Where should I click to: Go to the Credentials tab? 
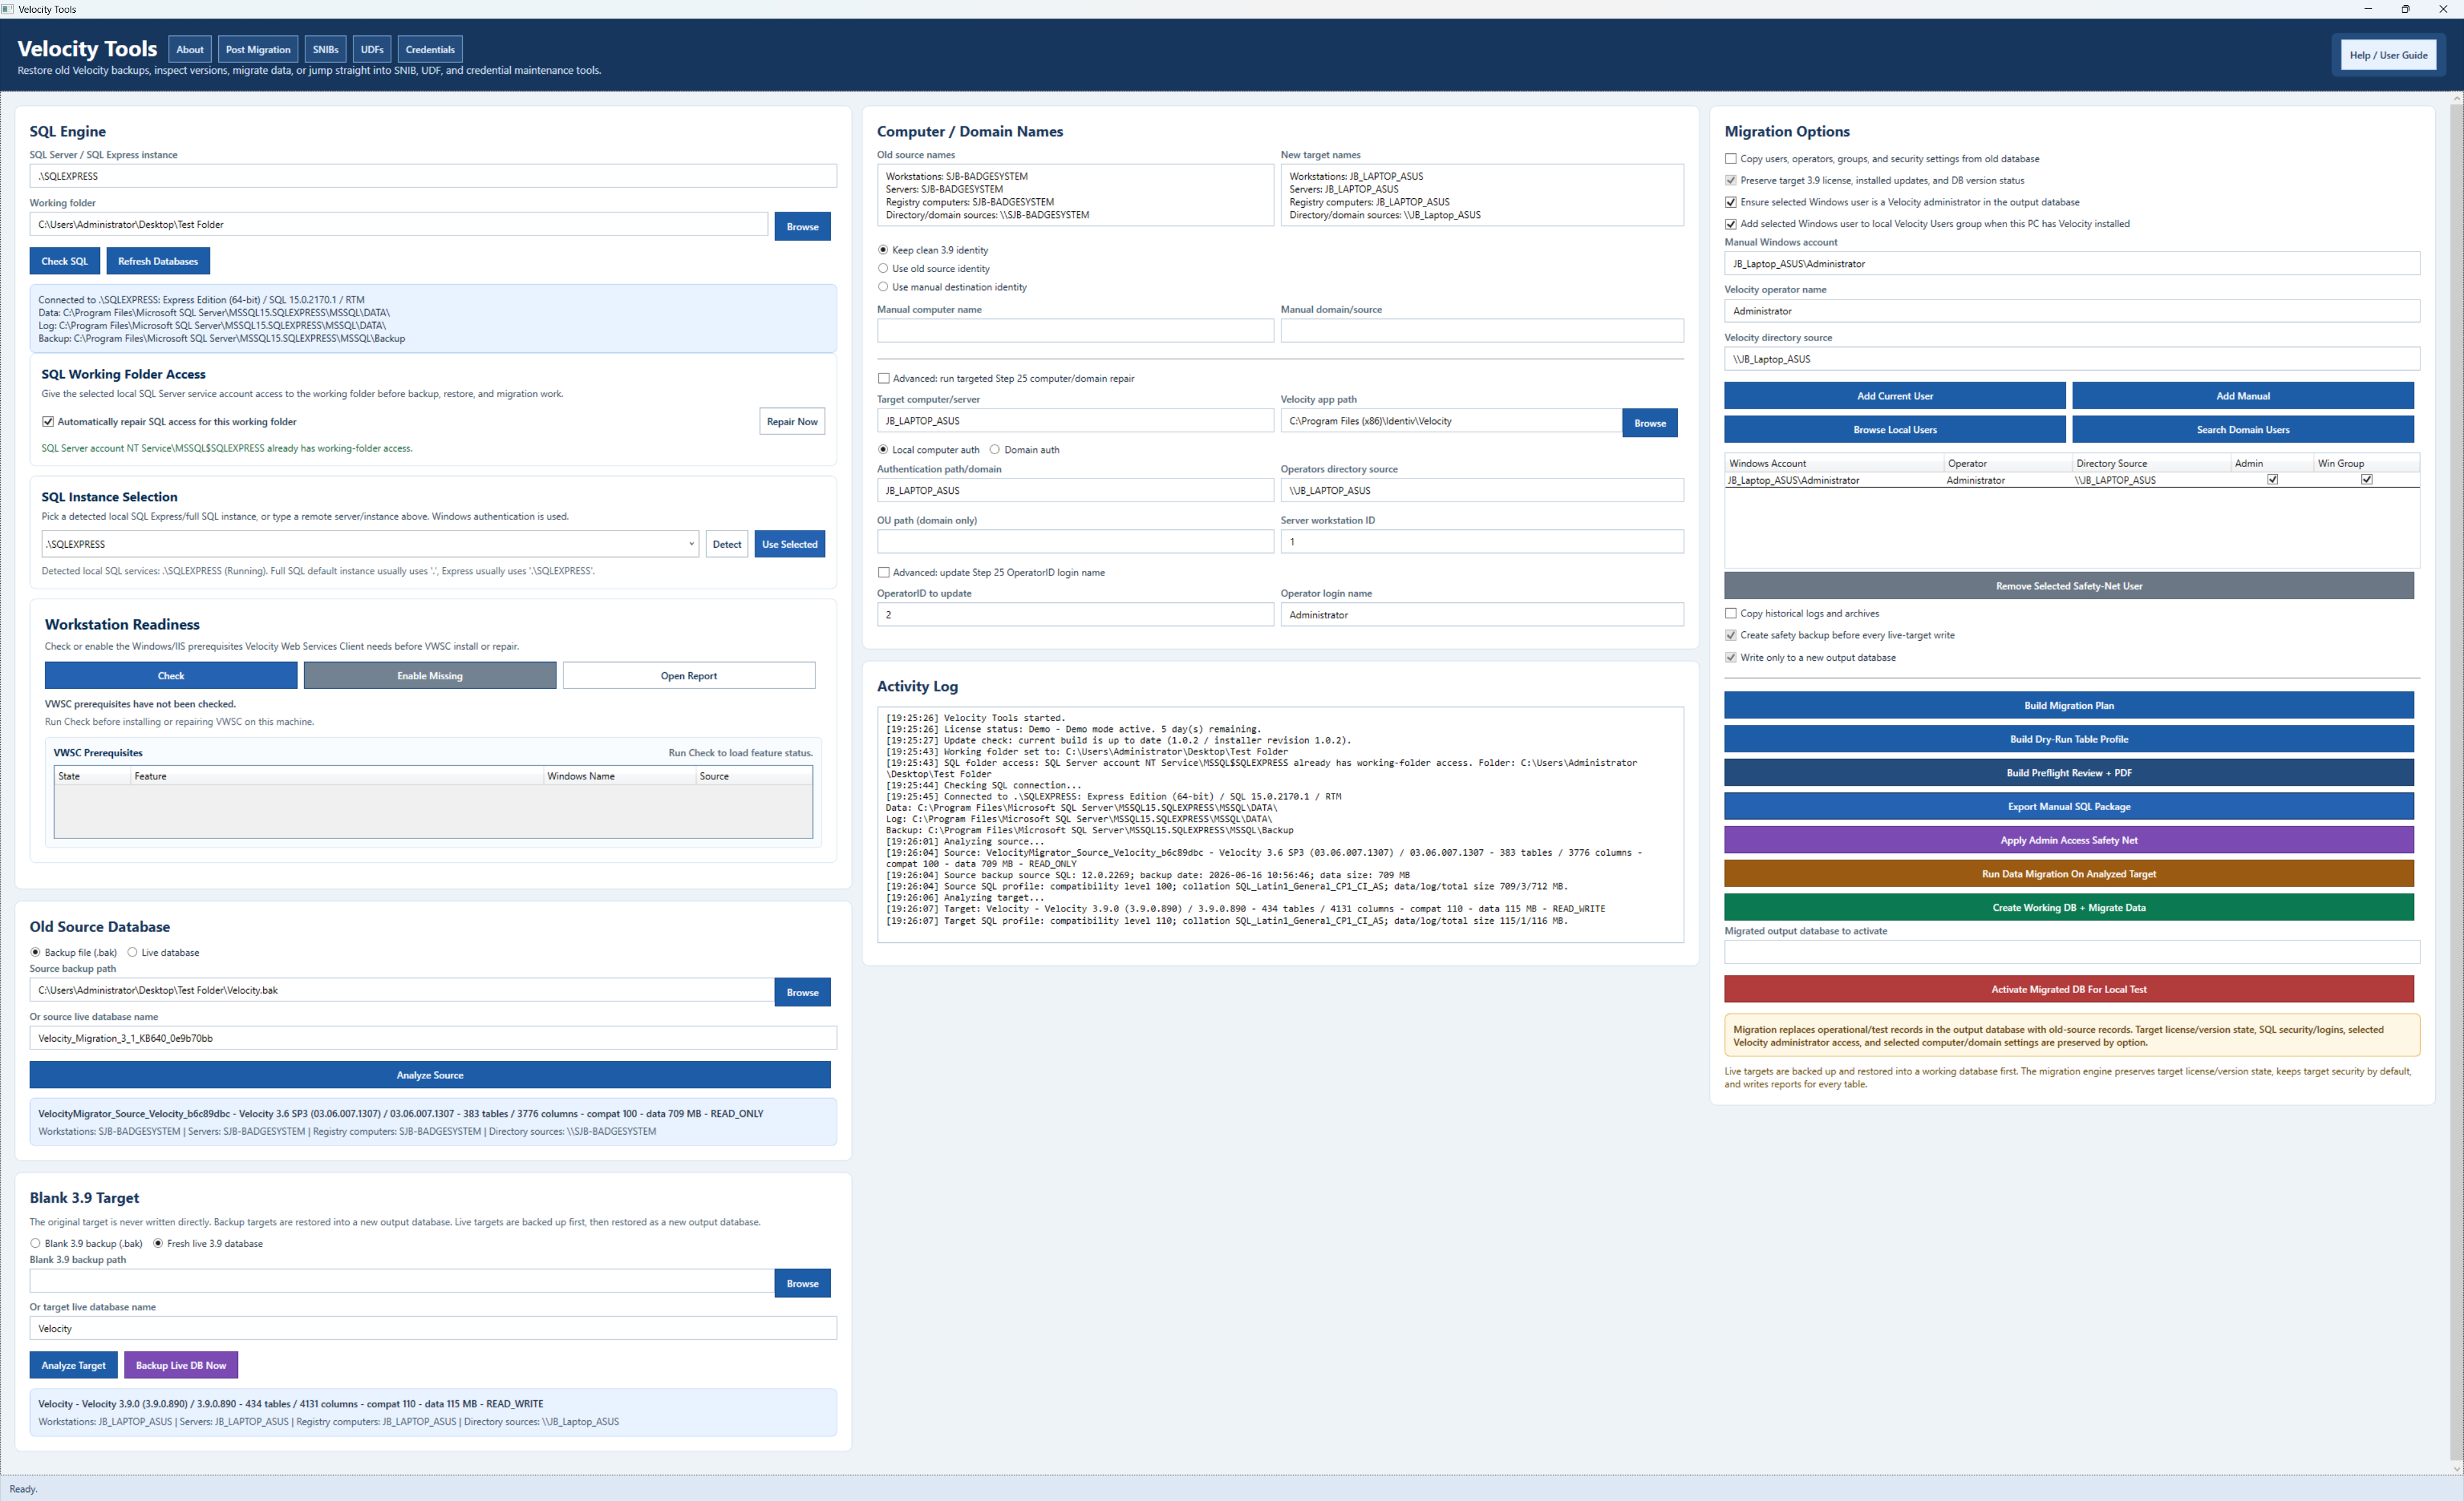tap(430, 50)
